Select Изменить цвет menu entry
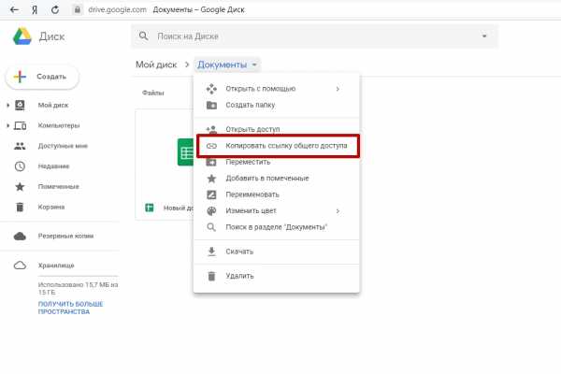The height and width of the screenshot is (374, 561). click(x=276, y=211)
